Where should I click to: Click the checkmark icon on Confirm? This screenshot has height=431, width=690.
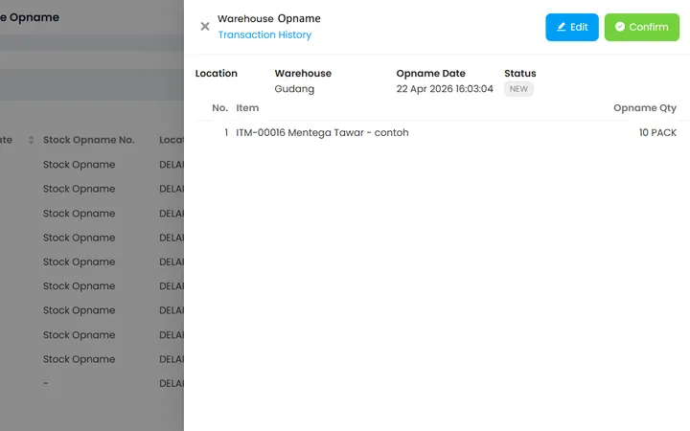(x=620, y=27)
